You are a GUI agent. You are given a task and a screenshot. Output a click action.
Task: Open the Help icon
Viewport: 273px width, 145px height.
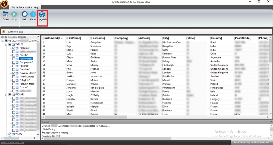tap(25, 14)
